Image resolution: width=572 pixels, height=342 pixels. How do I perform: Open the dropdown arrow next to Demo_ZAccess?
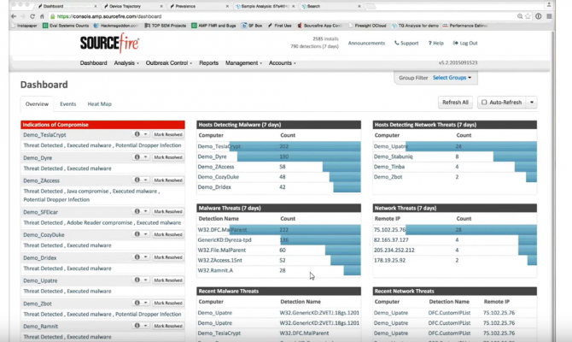click(145, 180)
